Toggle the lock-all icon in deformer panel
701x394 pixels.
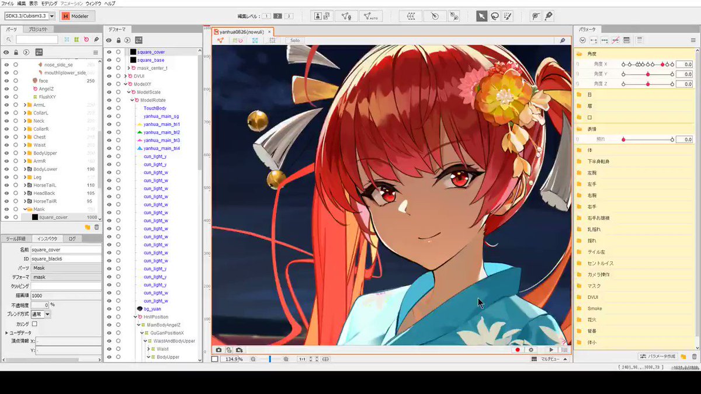pos(119,40)
